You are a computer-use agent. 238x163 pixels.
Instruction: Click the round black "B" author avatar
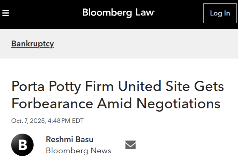[22, 145]
